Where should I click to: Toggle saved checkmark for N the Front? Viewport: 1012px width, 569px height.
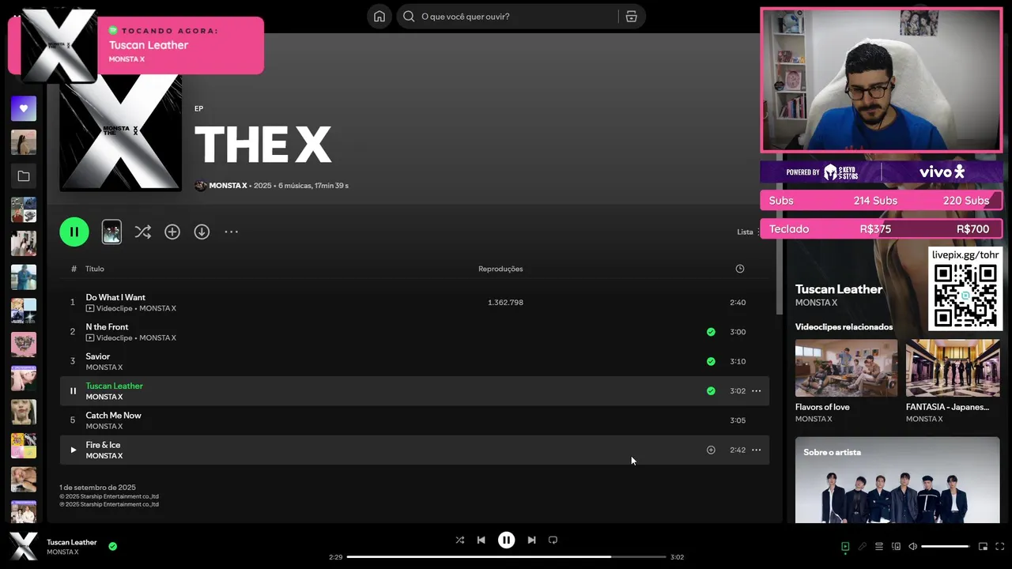[711, 332]
